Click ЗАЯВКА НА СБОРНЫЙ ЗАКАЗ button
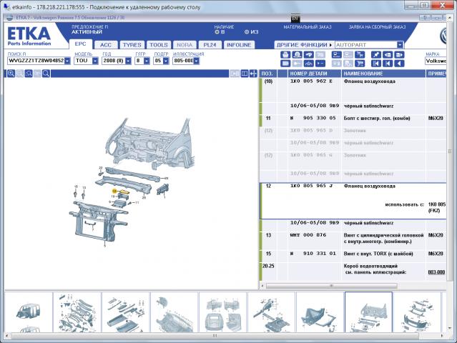457x343 pixels. [377, 26]
